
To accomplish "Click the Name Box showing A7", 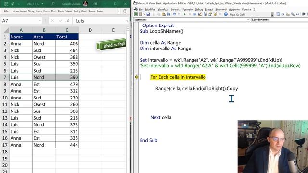I will pyautogui.click(x=19, y=21).
